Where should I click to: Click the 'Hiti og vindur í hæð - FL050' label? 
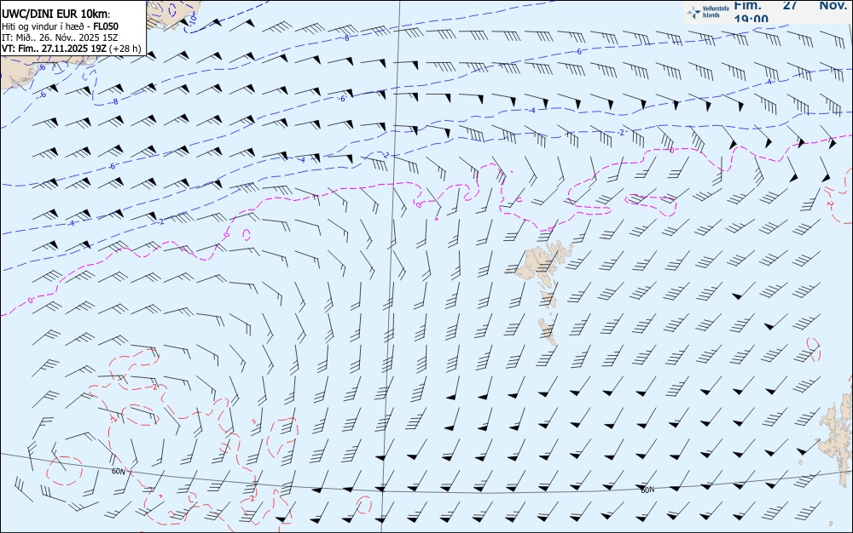60,26
